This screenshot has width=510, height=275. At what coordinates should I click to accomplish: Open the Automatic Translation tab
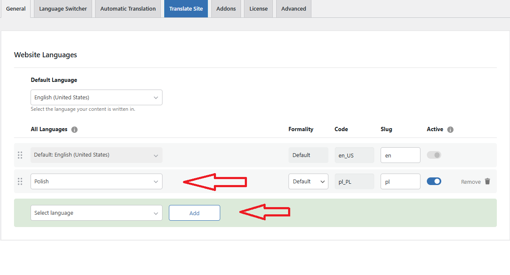click(x=128, y=8)
